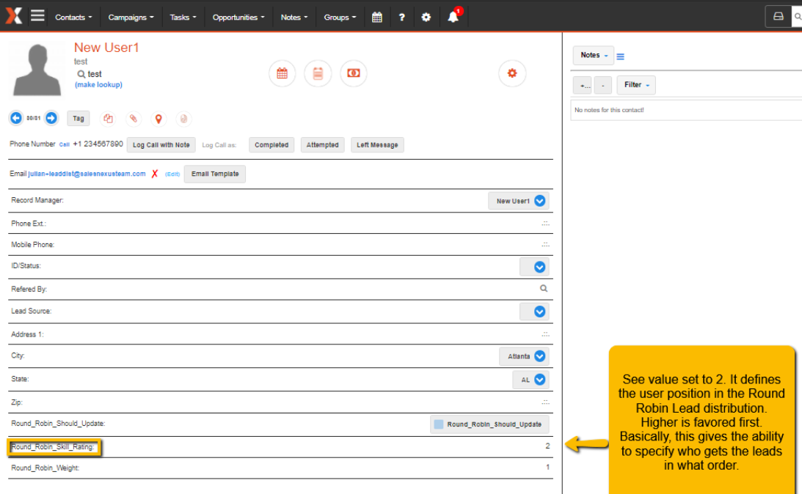
Task: Click the calendar icon in the navbar
Action: (377, 18)
